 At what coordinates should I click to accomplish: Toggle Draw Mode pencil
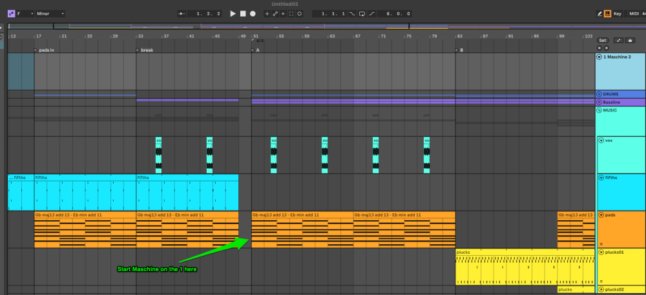(599, 14)
